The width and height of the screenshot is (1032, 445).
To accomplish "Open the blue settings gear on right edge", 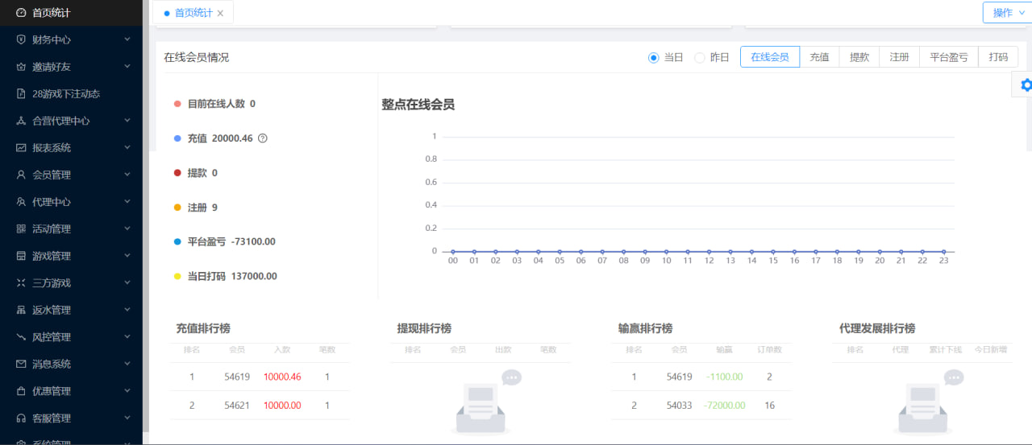I will 1025,84.
